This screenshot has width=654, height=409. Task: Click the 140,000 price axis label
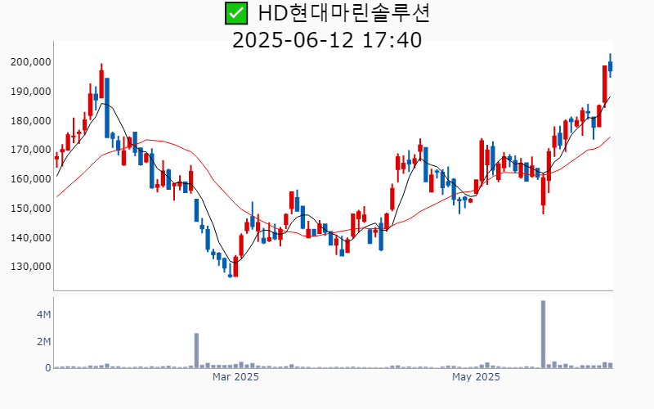click(x=31, y=238)
